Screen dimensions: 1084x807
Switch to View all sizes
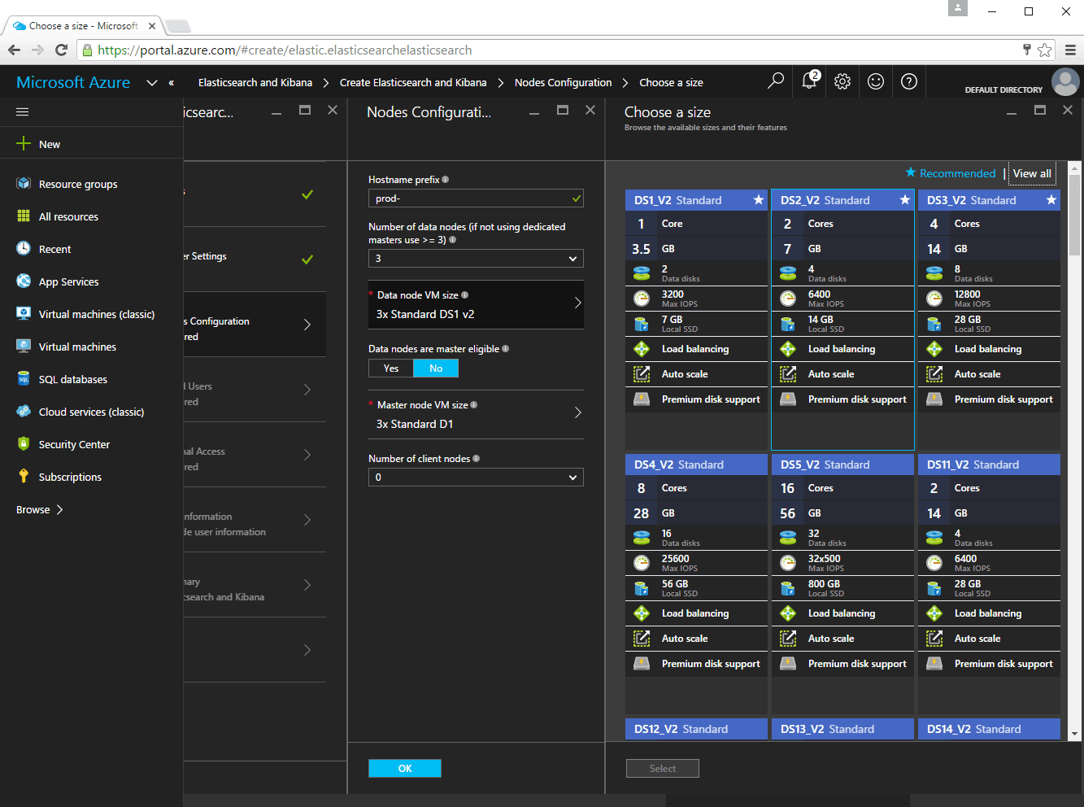click(x=1032, y=173)
